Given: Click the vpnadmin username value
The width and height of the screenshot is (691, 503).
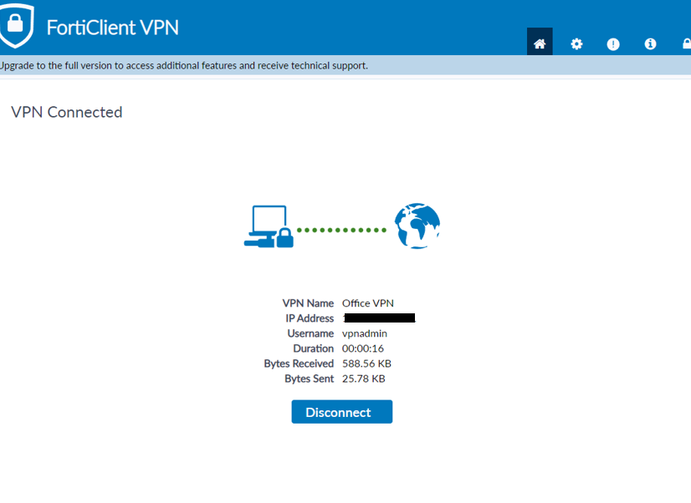Looking at the screenshot, I should (x=365, y=333).
